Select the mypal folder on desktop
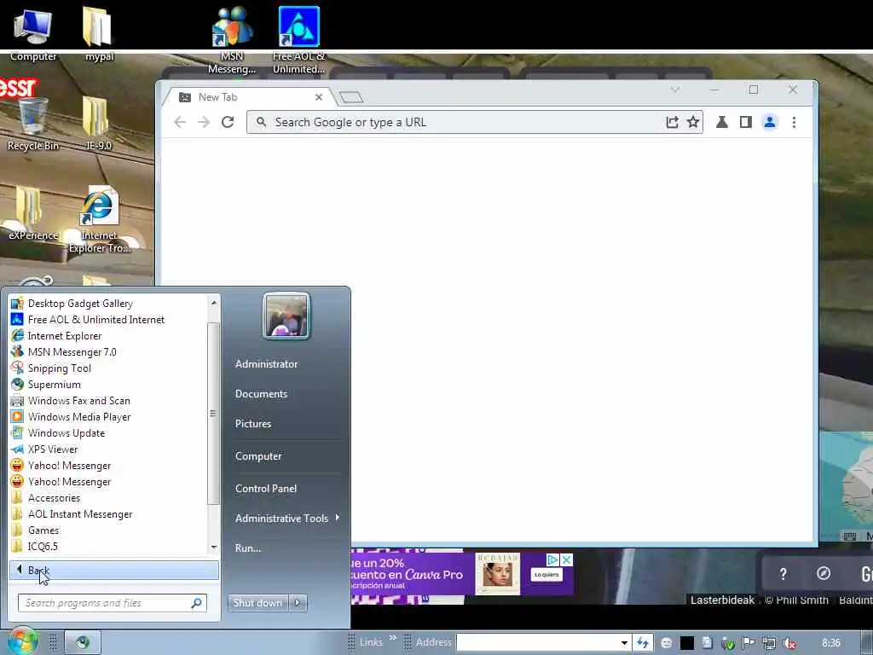Viewport: 873px width, 655px height. point(99,33)
